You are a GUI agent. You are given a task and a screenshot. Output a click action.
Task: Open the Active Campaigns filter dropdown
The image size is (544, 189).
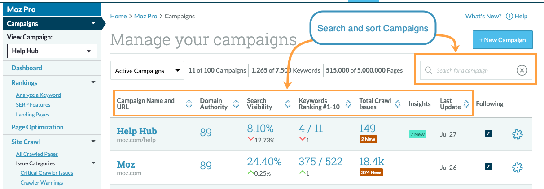[x=147, y=70]
